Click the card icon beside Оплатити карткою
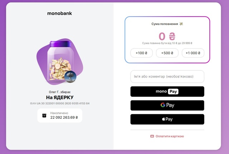Screen dimensions: 229x154 tap(152, 136)
